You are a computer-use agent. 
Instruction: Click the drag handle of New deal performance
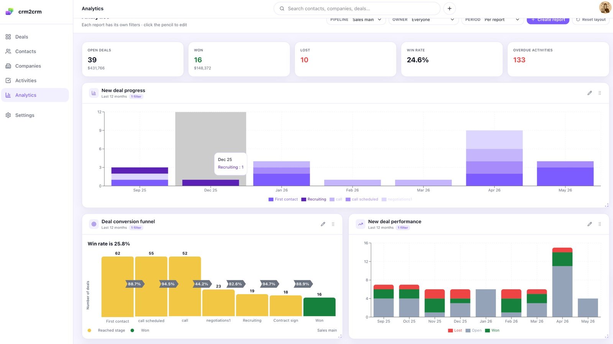point(600,224)
